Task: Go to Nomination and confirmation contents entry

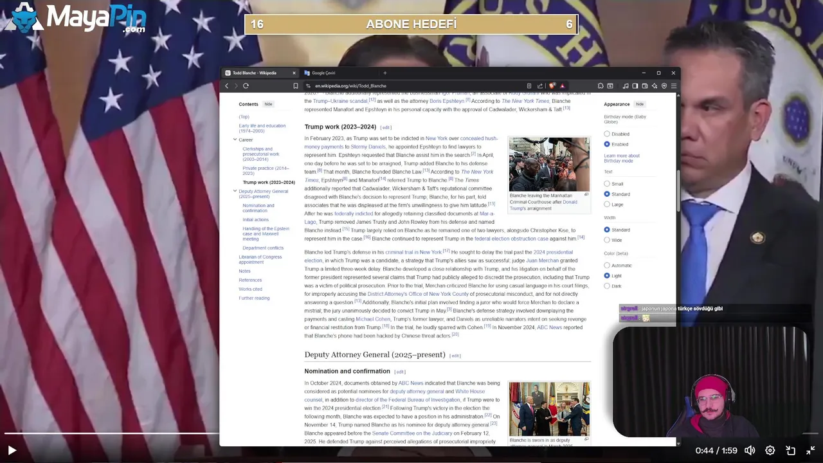Action: [x=258, y=208]
